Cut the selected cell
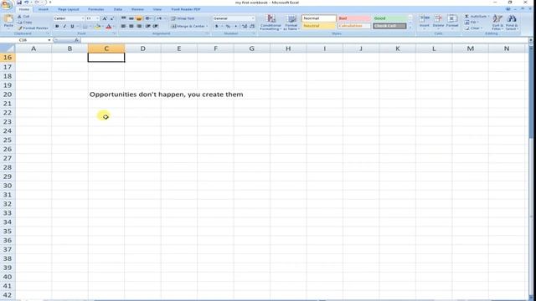 pyautogui.click(x=24, y=17)
